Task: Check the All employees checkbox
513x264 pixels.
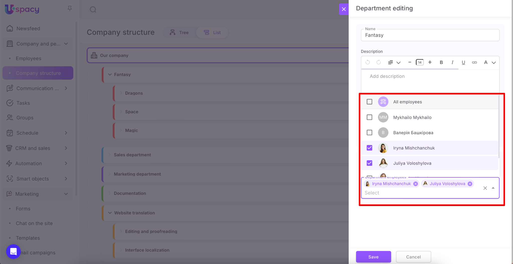Action: coord(369,102)
